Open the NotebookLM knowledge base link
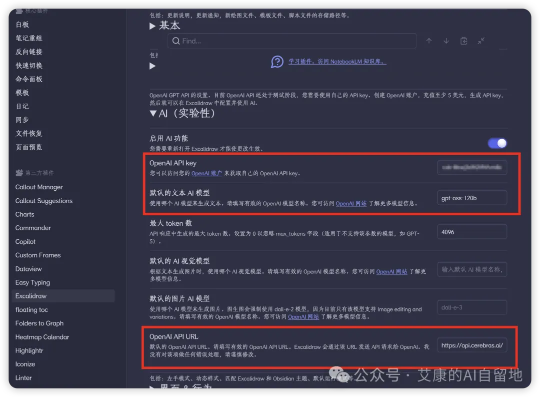 [x=337, y=62]
